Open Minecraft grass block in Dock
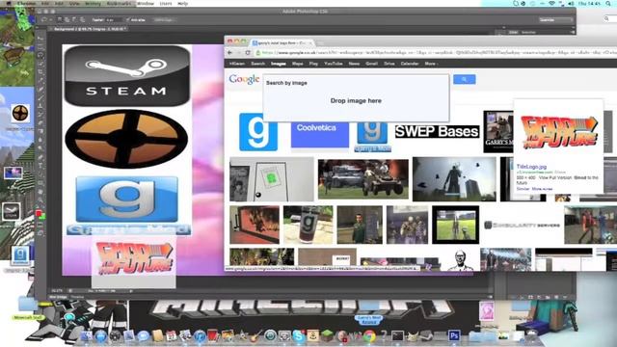This screenshot has width=617, height=347. [326, 336]
